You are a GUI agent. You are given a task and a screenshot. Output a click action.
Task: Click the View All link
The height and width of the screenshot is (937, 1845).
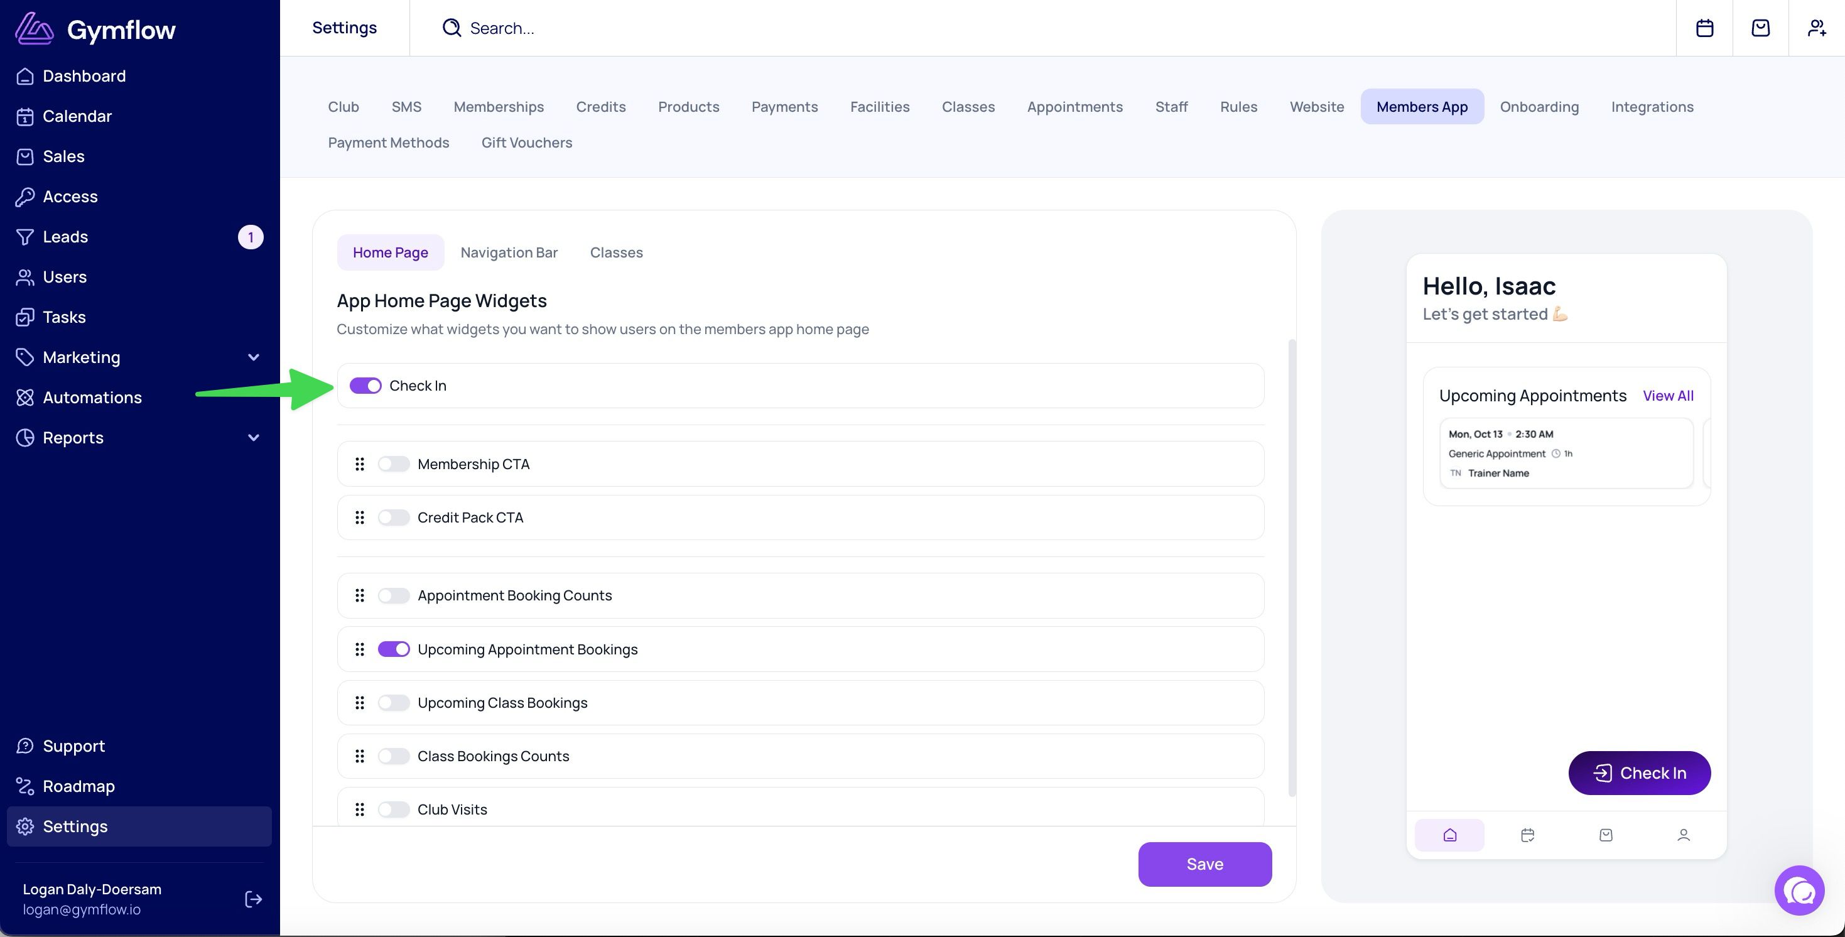pos(1668,396)
